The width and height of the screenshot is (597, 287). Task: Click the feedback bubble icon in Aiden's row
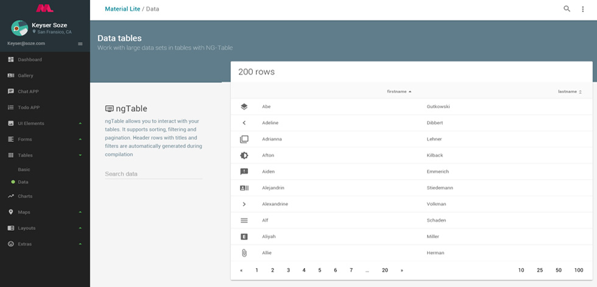(244, 172)
